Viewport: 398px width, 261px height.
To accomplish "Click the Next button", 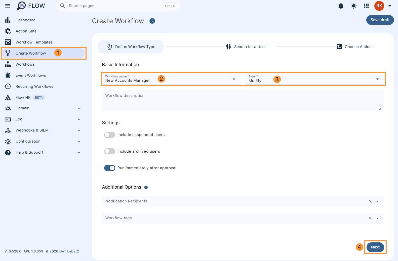I will 375,247.
